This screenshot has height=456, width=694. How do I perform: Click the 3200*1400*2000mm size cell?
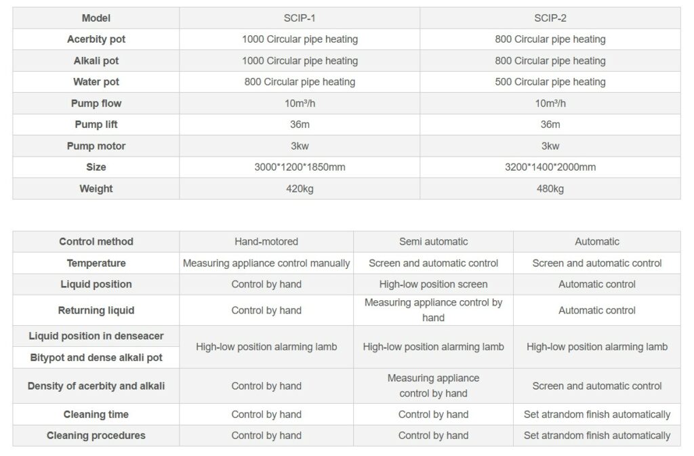pos(550,167)
